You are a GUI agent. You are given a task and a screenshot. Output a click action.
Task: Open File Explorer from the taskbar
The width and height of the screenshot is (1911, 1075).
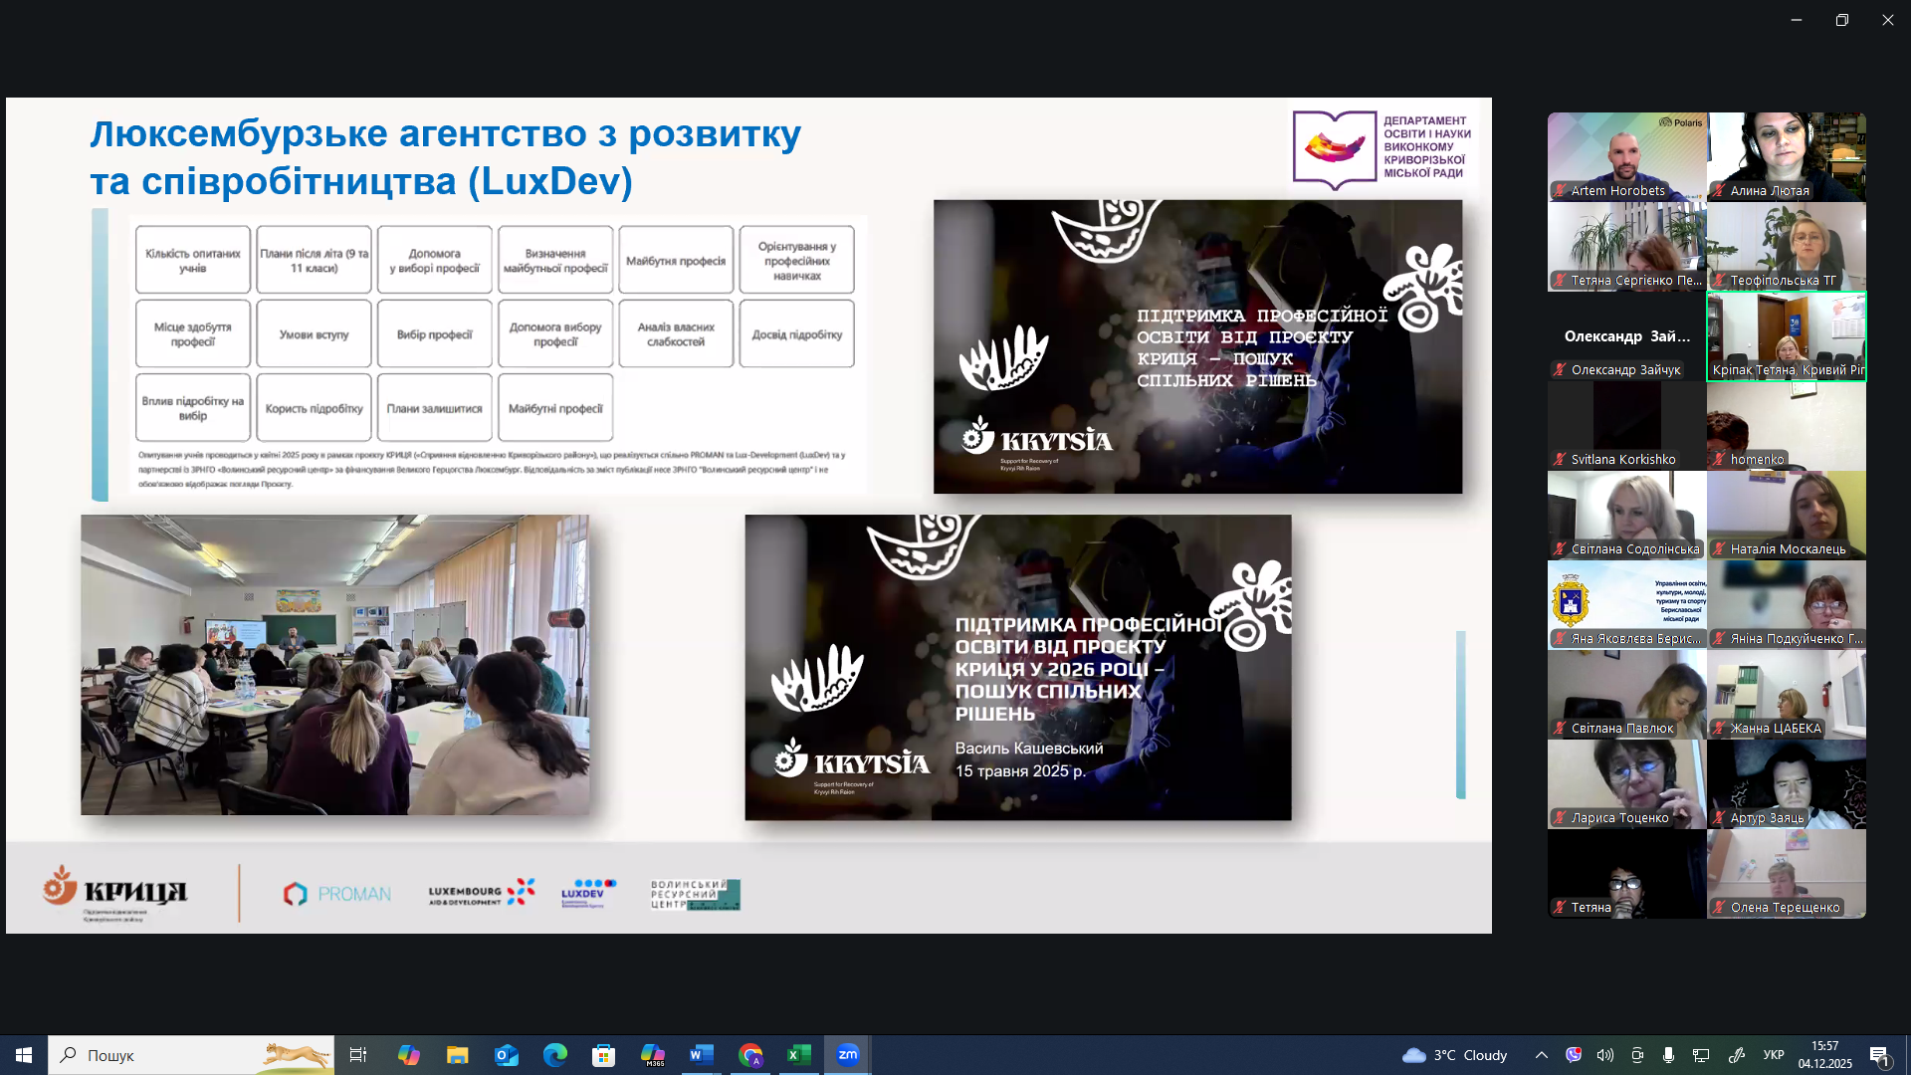pos(458,1055)
